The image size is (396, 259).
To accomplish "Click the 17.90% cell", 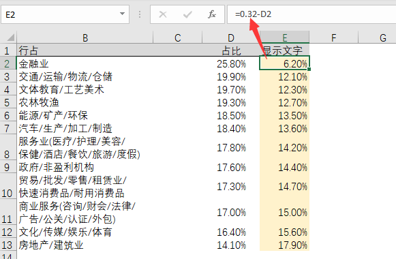I will (285, 245).
